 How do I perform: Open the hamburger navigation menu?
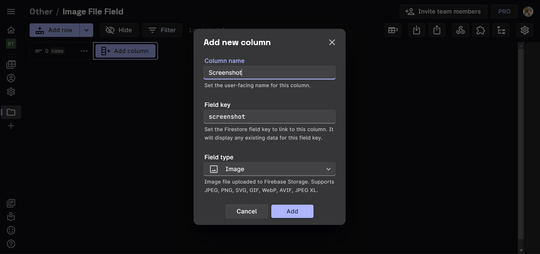click(11, 12)
